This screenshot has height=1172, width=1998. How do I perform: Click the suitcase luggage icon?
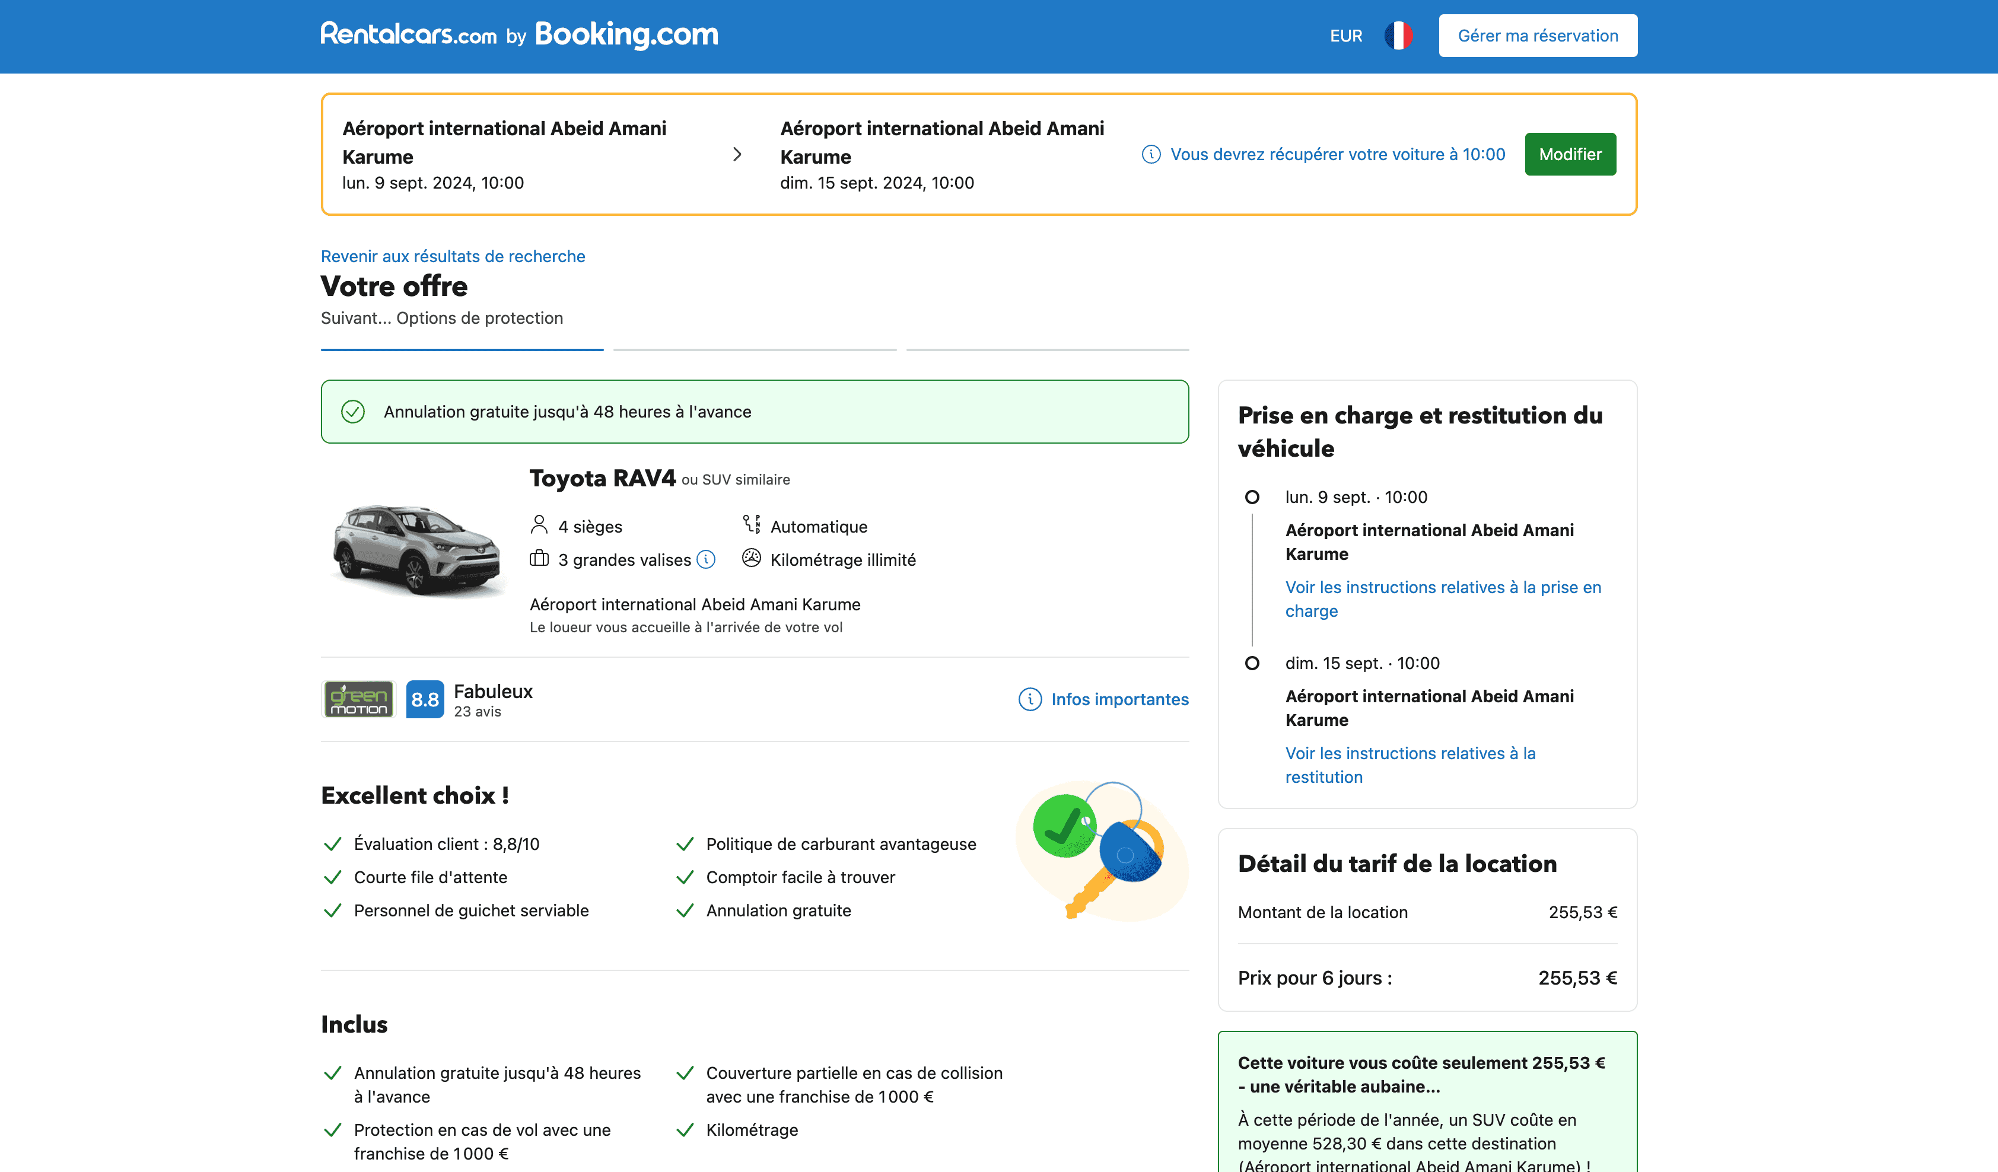(539, 558)
